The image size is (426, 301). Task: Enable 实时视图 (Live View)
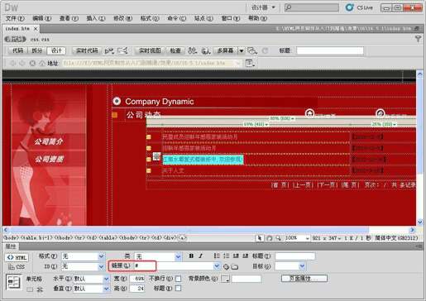pos(150,50)
